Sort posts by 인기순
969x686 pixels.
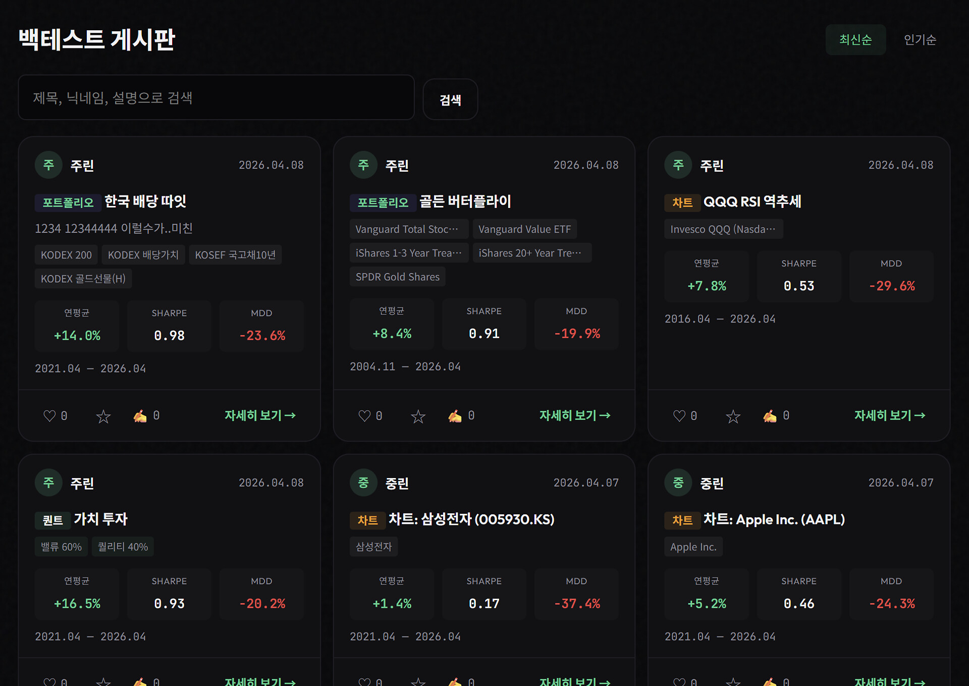[x=920, y=40]
